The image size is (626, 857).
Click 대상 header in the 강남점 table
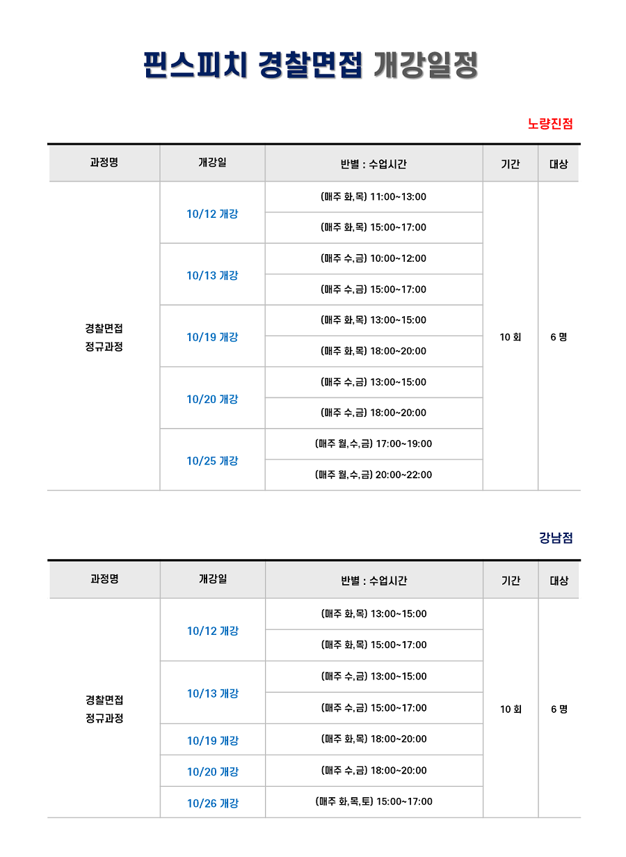[559, 581]
